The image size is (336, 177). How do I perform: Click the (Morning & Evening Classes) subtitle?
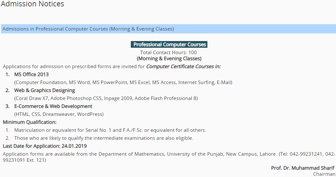[x=169, y=59]
